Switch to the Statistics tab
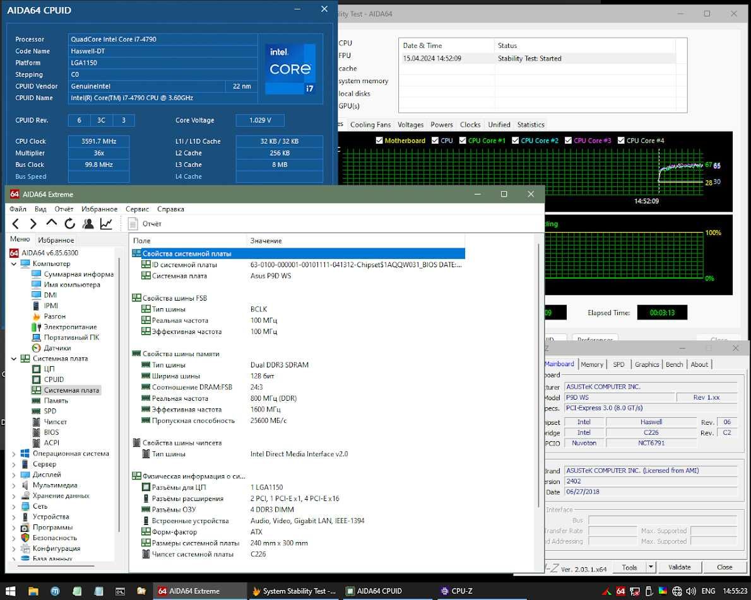 (x=531, y=124)
